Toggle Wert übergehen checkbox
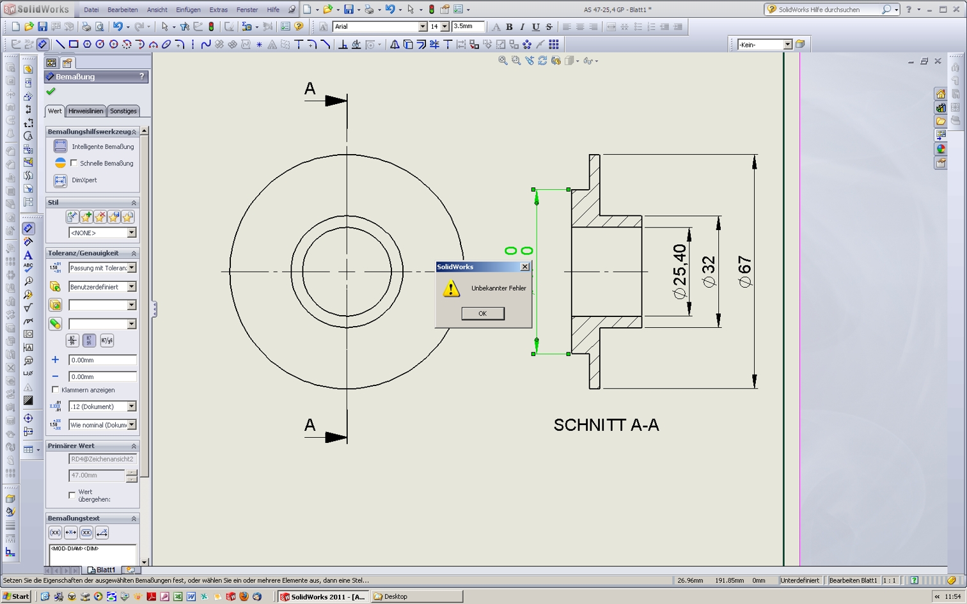This screenshot has width=967, height=604. tap(72, 495)
